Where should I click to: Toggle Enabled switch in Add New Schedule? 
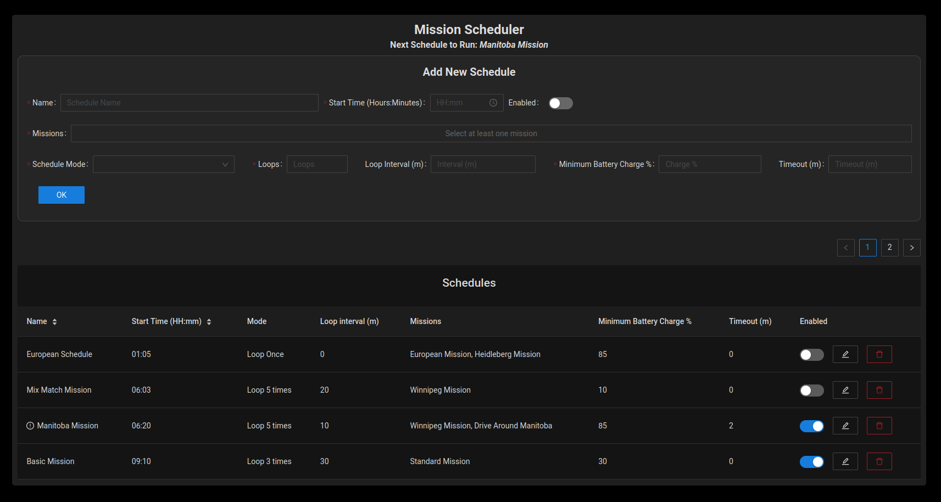point(560,103)
